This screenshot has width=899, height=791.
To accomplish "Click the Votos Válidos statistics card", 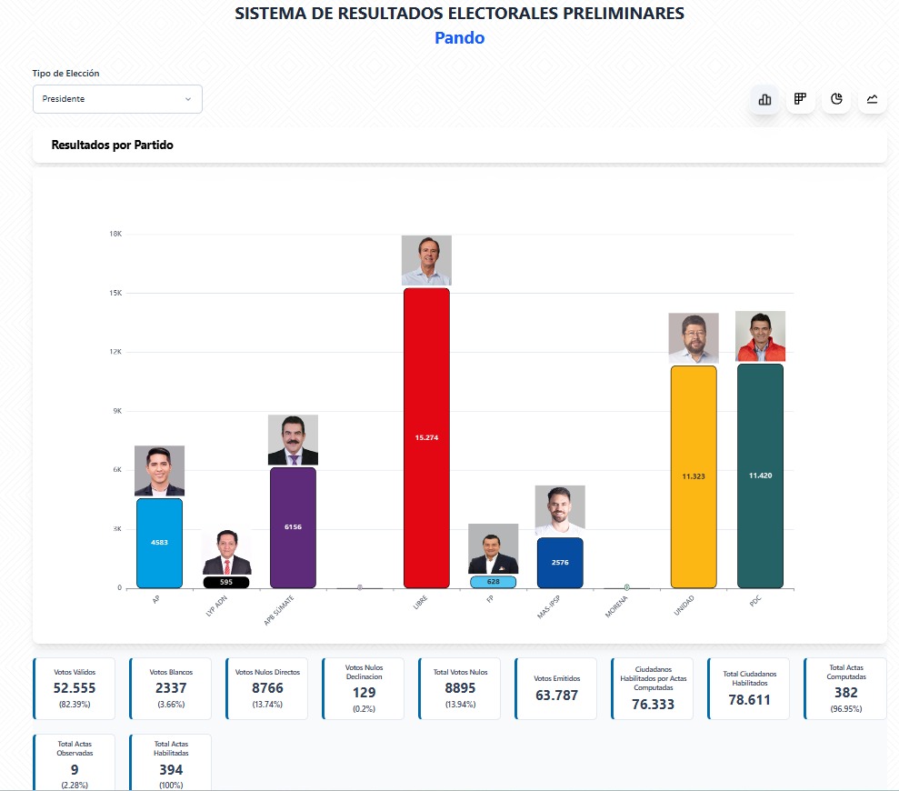I will click(x=75, y=688).
